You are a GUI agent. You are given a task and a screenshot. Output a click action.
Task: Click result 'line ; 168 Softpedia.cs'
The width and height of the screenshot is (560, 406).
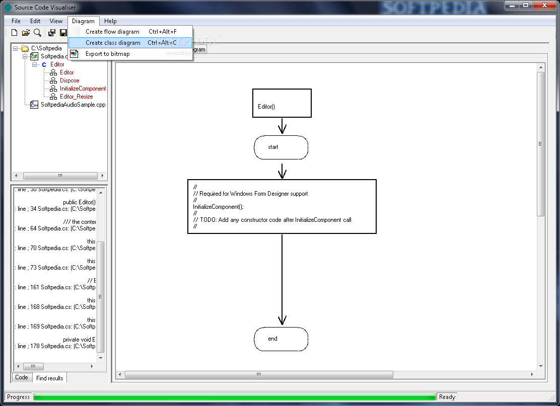tap(55, 307)
